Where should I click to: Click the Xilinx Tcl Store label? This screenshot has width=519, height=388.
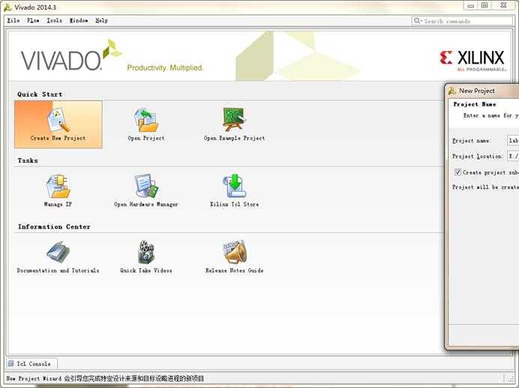point(234,204)
